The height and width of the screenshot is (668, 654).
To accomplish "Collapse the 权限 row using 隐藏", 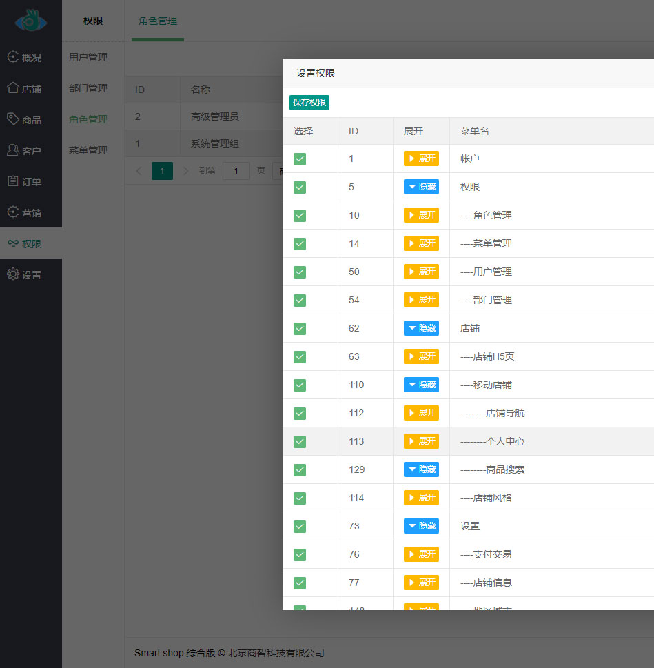I will tap(421, 187).
